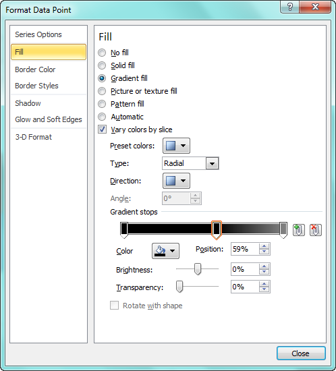Open the Direction gradient swatch
Viewport: 336px width, 371px height.
(x=176, y=181)
